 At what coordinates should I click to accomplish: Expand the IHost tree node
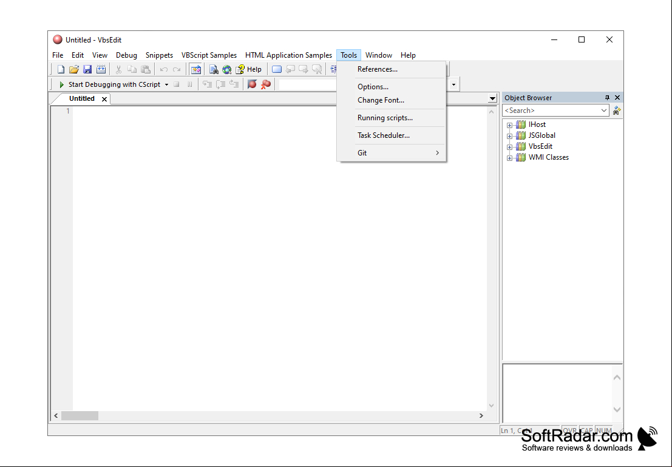(x=509, y=125)
